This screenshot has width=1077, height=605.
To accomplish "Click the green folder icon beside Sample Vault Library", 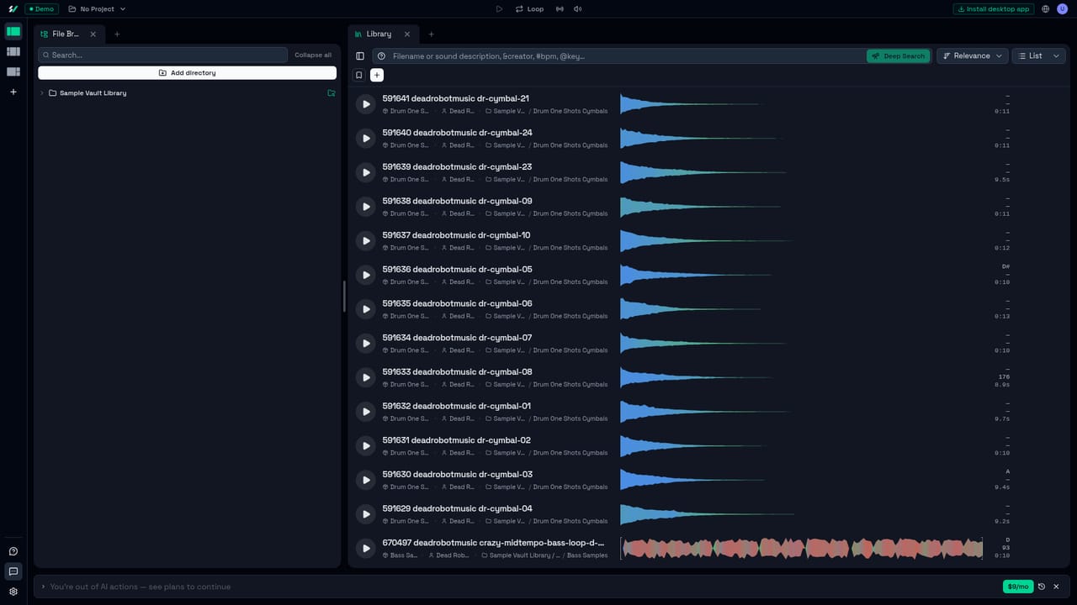I will point(332,93).
